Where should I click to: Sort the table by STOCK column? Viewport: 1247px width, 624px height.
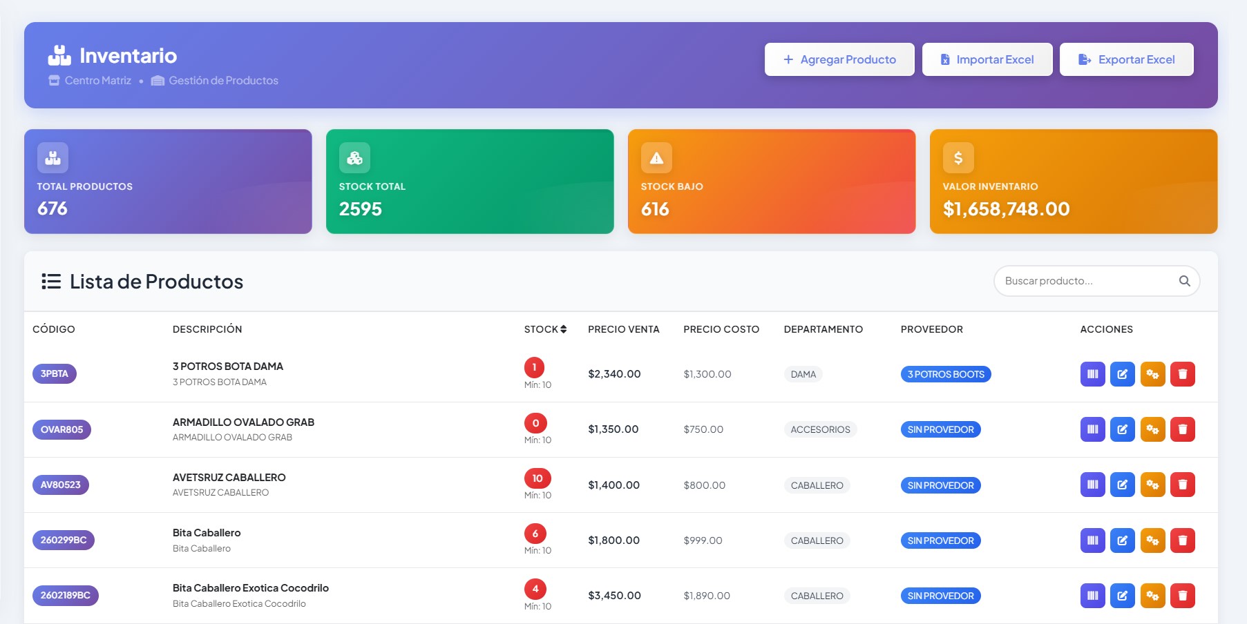545,329
